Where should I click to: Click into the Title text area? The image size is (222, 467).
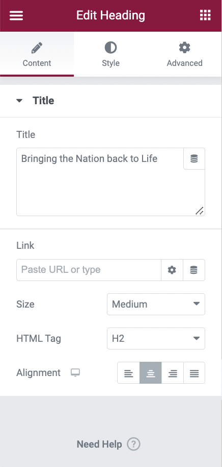point(100,182)
